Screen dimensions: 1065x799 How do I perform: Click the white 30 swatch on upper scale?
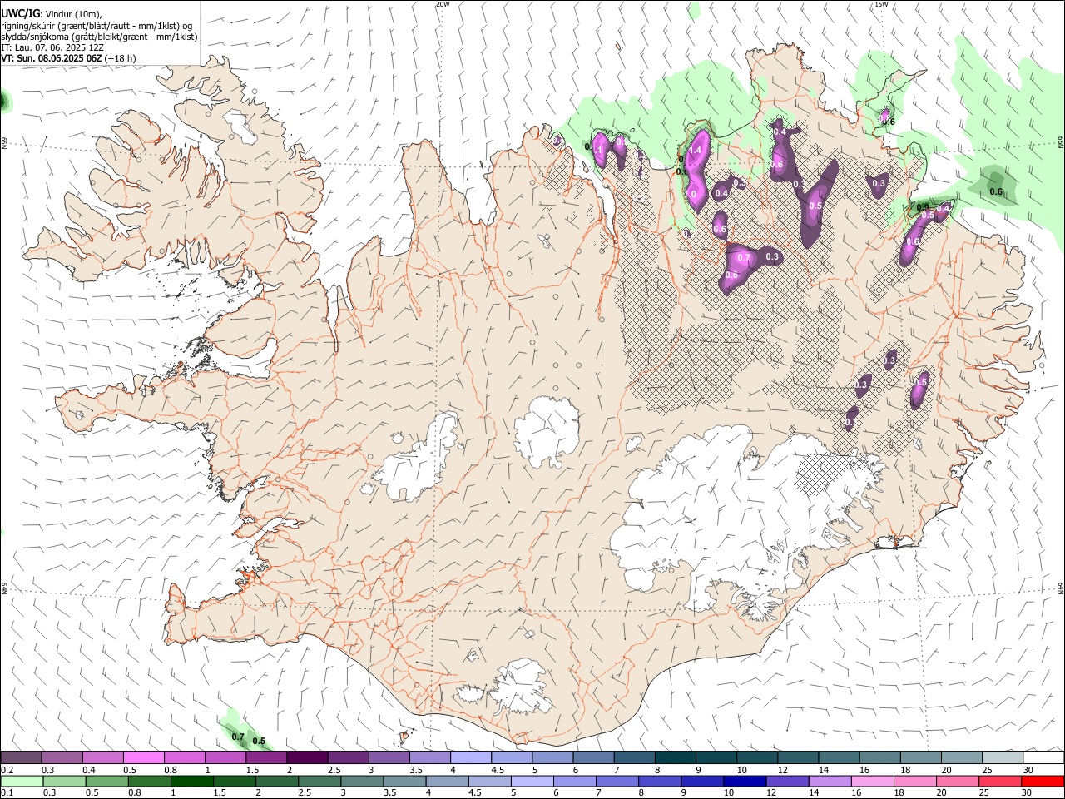pyautogui.click(x=1043, y=758)
